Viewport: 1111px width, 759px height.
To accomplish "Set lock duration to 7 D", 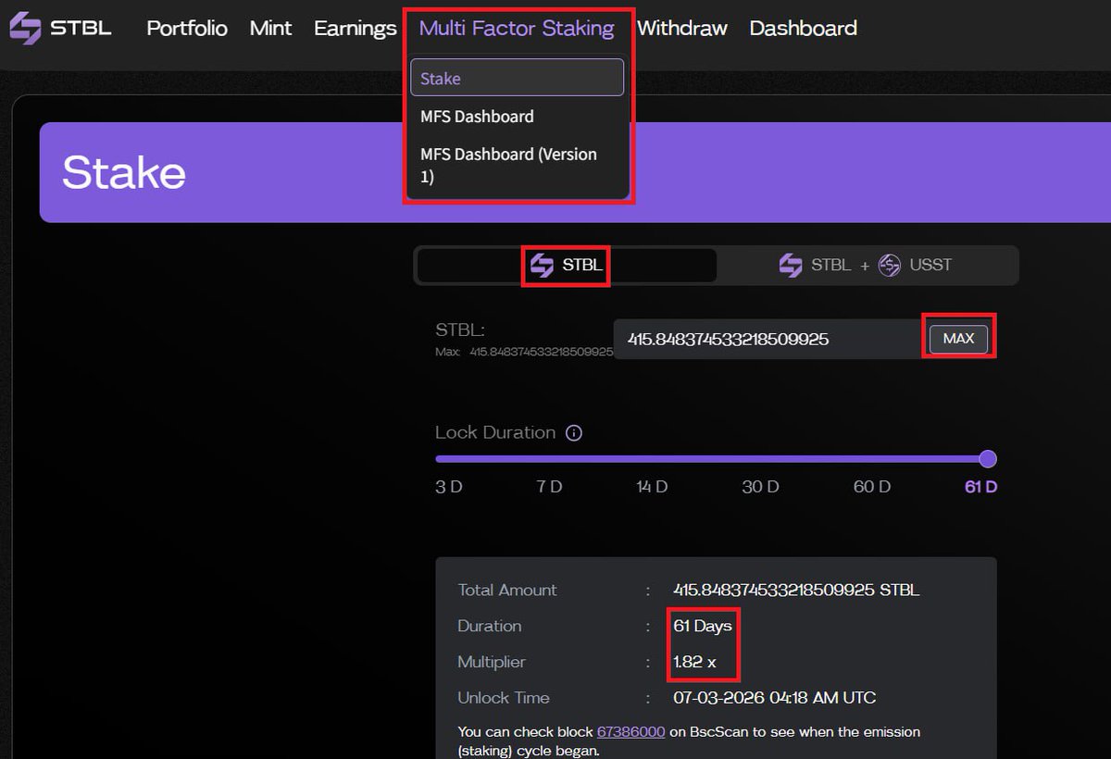I will pyautogui.click(x=549, y=487).
